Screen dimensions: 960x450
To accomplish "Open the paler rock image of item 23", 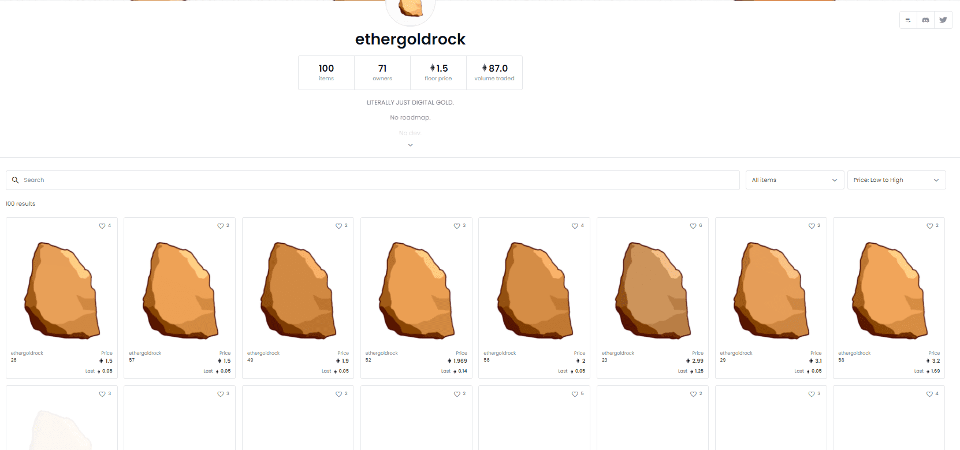I will point(653,290).
